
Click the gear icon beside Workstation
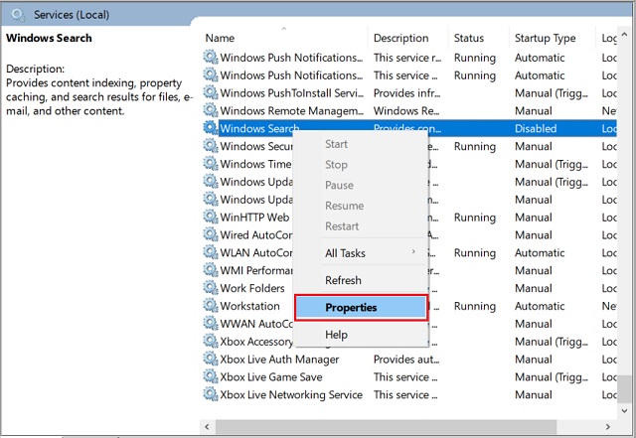point(210,306)
